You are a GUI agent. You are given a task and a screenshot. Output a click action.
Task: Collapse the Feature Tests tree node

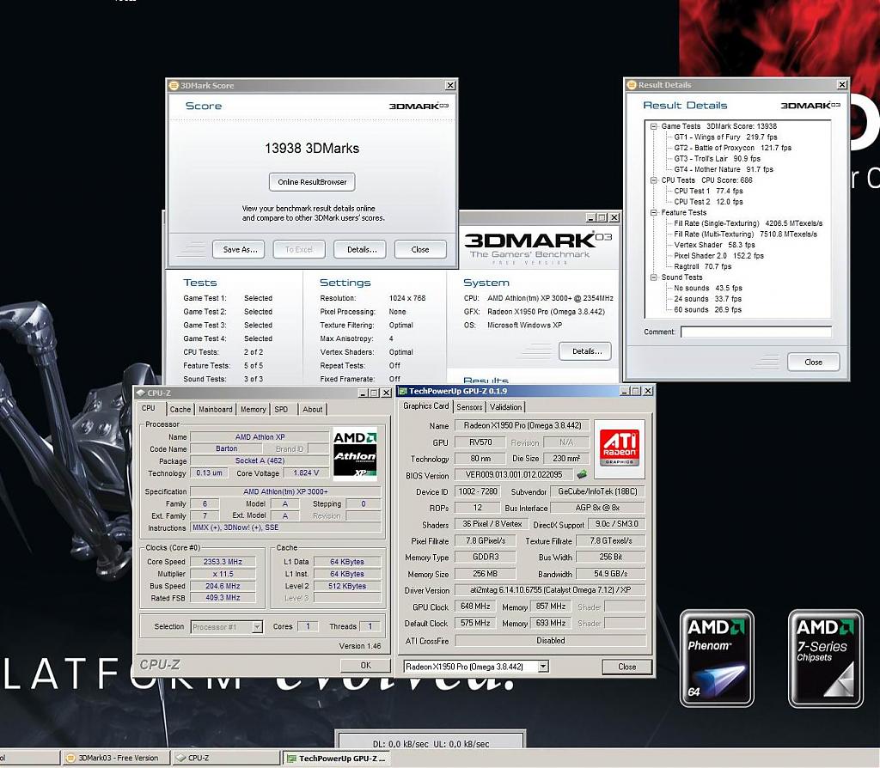pyautogui.click(x=653, y=212)
